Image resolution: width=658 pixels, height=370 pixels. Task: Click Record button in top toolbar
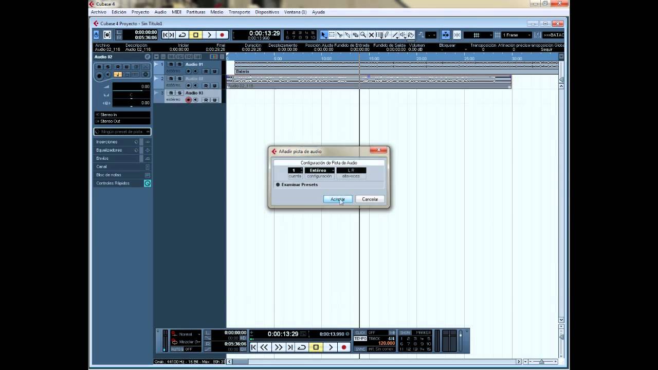(222, 35)
